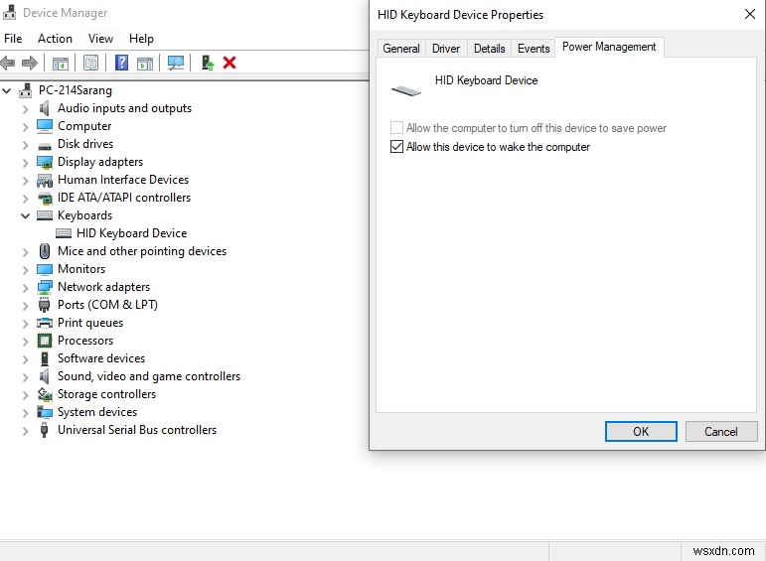This screenshot has width=766, height=561.
Task: Click the Universal Serial Bus controllers icon
Action: point(44,430)
